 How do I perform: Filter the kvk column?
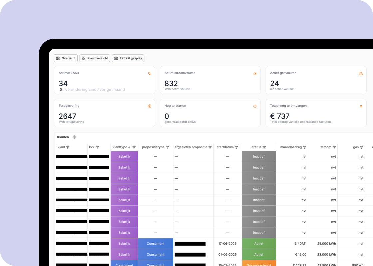pyautogui.click(x=97, y=147)
